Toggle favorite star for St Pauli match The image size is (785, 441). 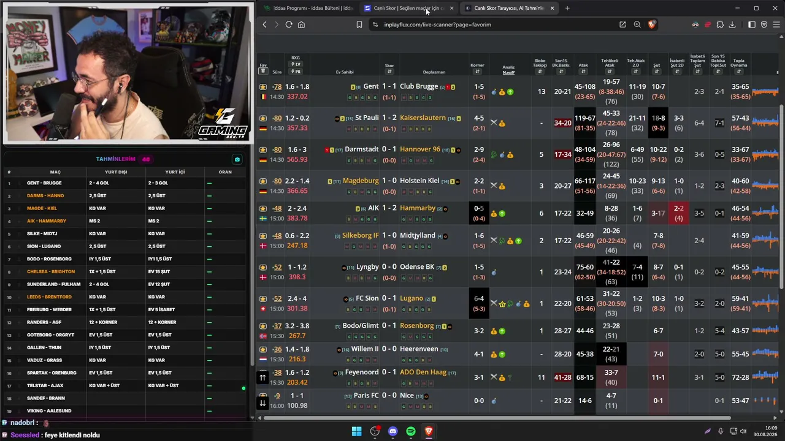(x=263, y=118)
